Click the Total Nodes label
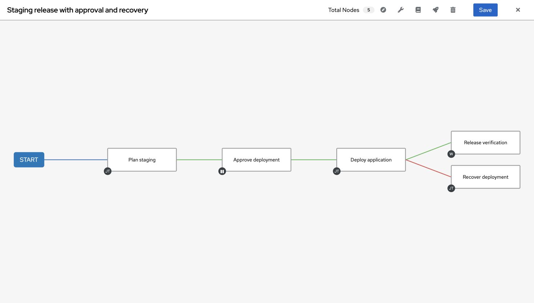534x303 pixels. pyautogui.click(x=344, y=10)
